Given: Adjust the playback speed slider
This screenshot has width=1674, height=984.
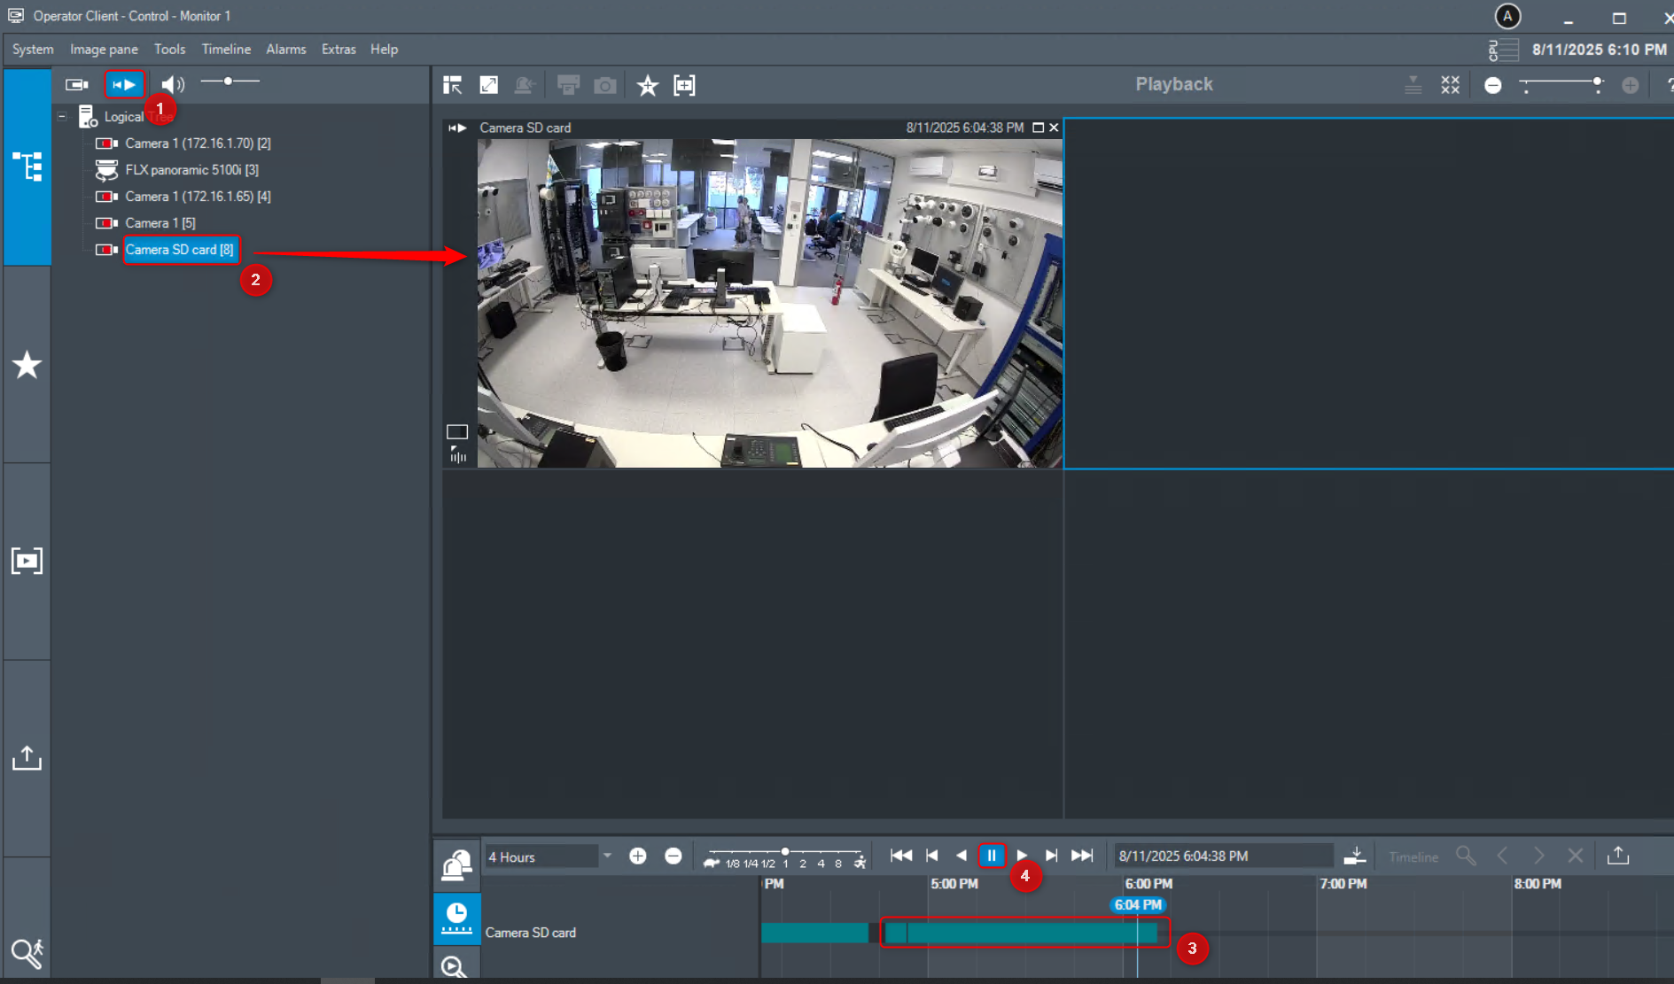Looking at the screenshot, I should click(x=785, y=852).
